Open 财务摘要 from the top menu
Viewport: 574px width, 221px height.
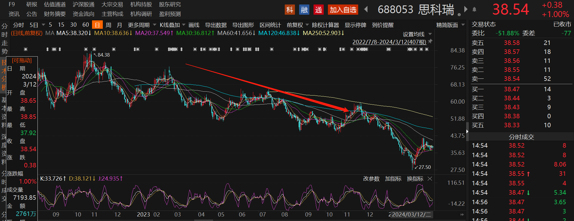[55, 14]
